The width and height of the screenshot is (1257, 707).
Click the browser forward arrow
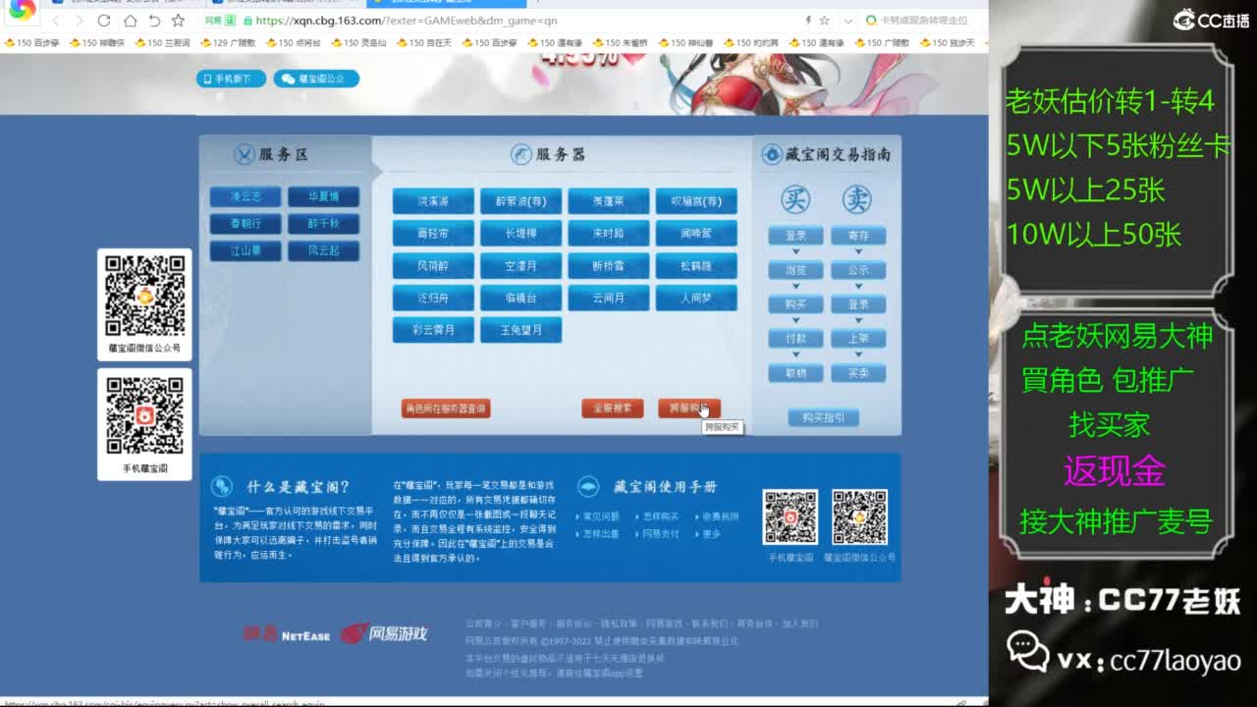click(x=79, y=21)
